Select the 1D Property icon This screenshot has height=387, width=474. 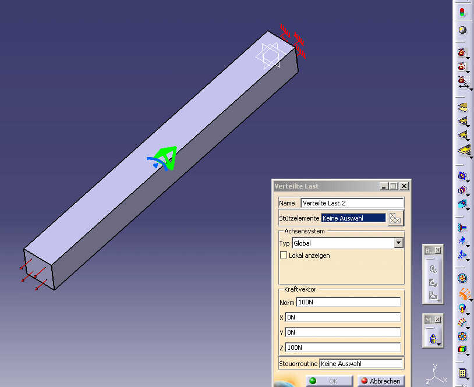[x=462, y=134]
